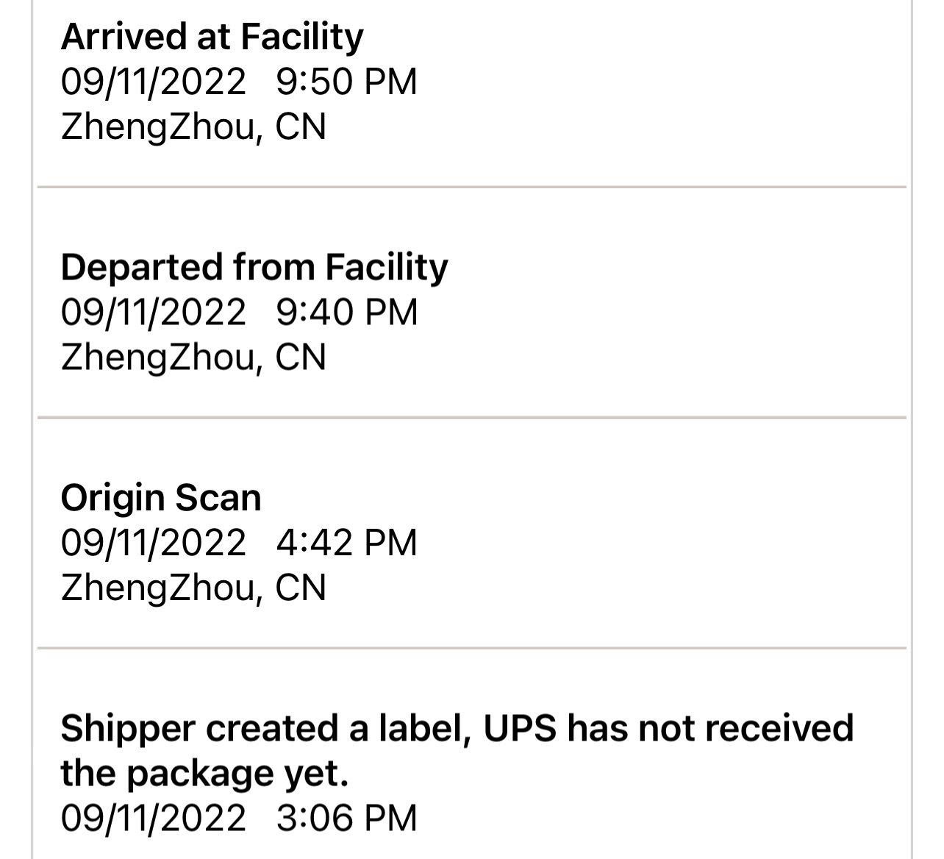Click the 9:50 PM arrival time
The image size is (944, 859).
point(346,81)
